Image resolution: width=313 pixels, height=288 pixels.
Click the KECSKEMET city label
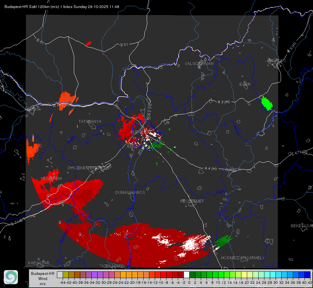tap(192, 201)
